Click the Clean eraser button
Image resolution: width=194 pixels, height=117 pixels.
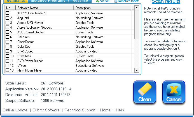coord(145,92)
